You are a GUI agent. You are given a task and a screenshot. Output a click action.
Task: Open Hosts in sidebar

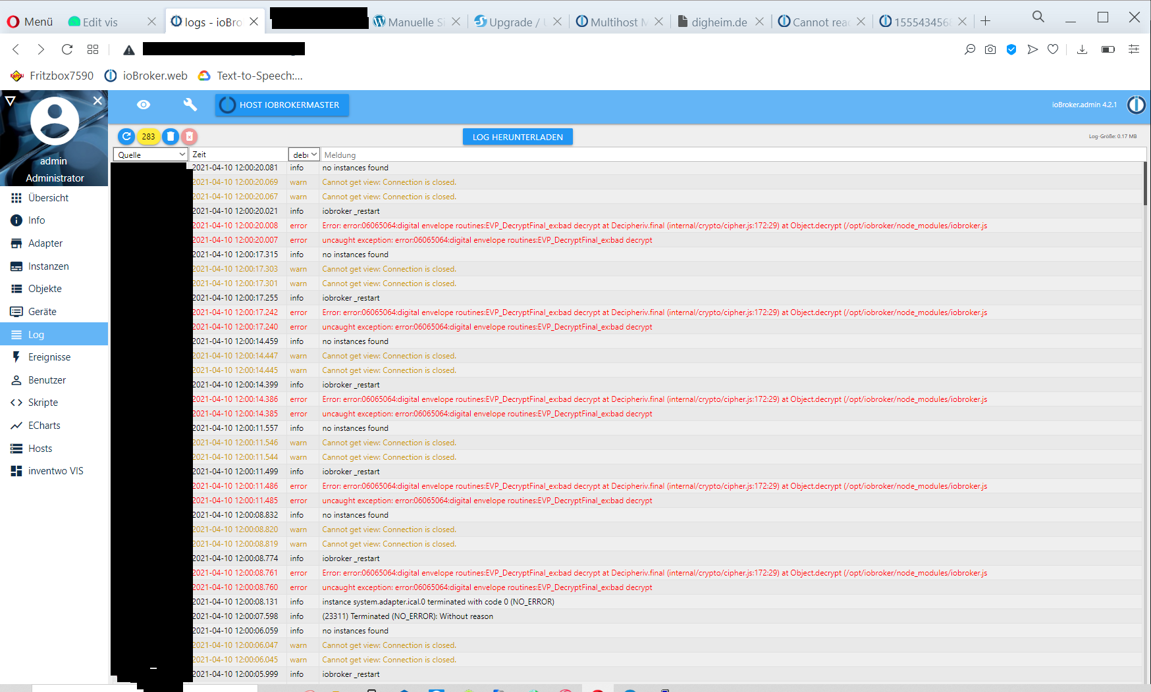[x=54, y=449]
